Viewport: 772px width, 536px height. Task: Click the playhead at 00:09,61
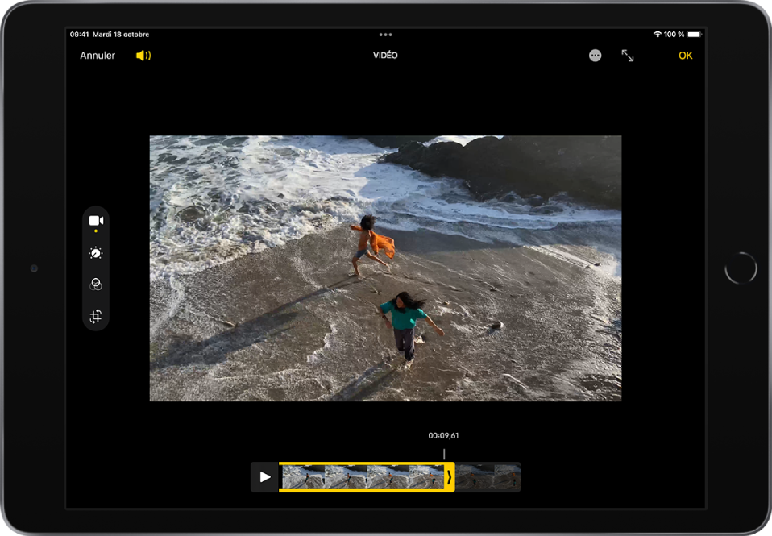coord(443,454)
